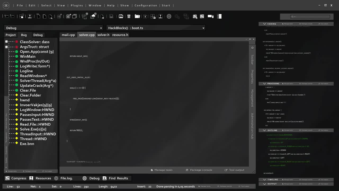Screen dimensions: 339x191
Task: Open File.log. via its icon
Action: pyautogui.click(x=56, y=178)
